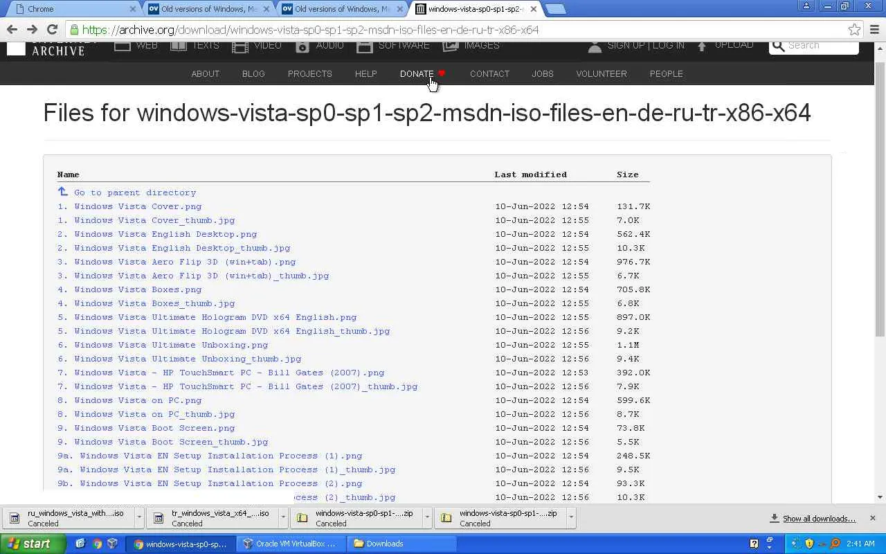Open Windows Vista Aero Flip 3D (win+tab).png
The image size is (886, 554).
177,262
